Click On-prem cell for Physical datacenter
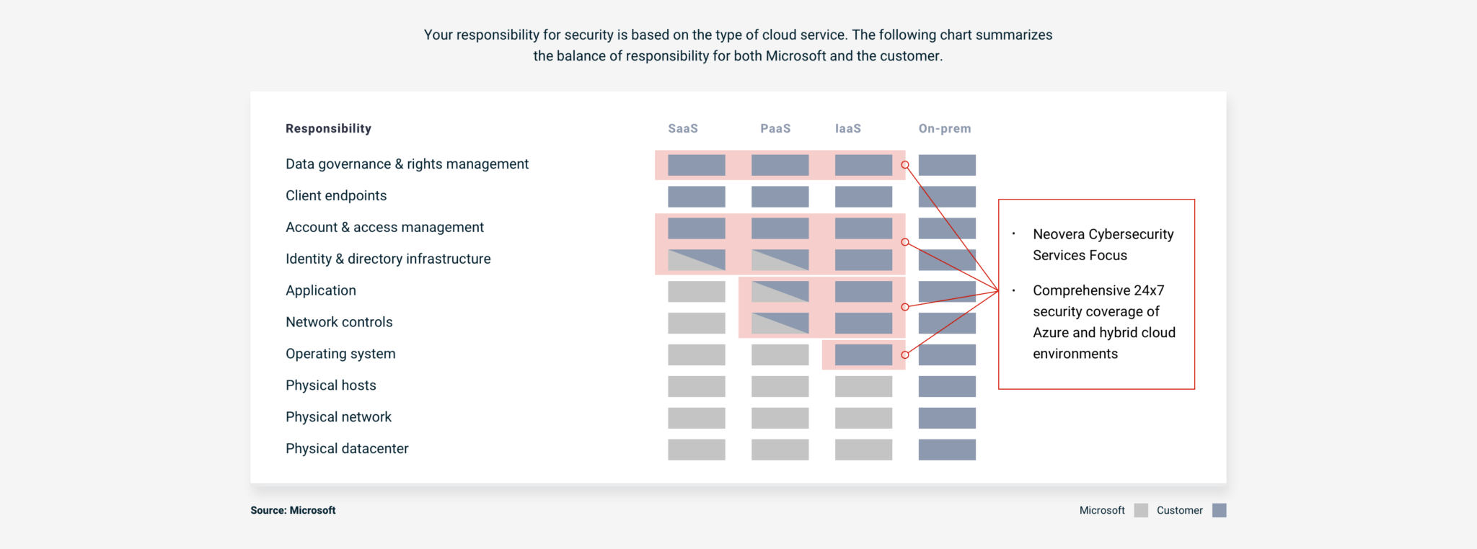 point(947,450)
